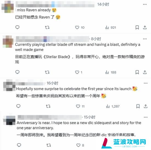This screenshot has width=151, height=150.
Task: Share the first year celebration tweet
Action: 146,106
